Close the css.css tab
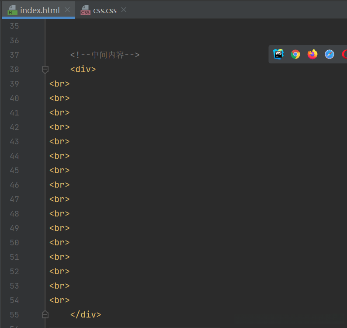Screen dimensions: 347x328 (124, 10)
